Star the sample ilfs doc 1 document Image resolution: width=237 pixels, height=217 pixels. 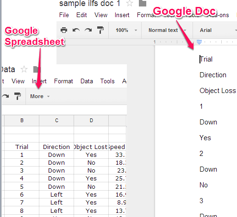pyautogui.click(x=129, y=3)
